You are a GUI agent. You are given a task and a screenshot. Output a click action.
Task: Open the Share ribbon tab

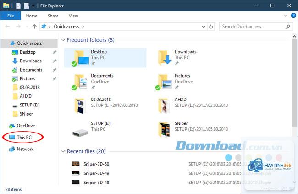53,16
